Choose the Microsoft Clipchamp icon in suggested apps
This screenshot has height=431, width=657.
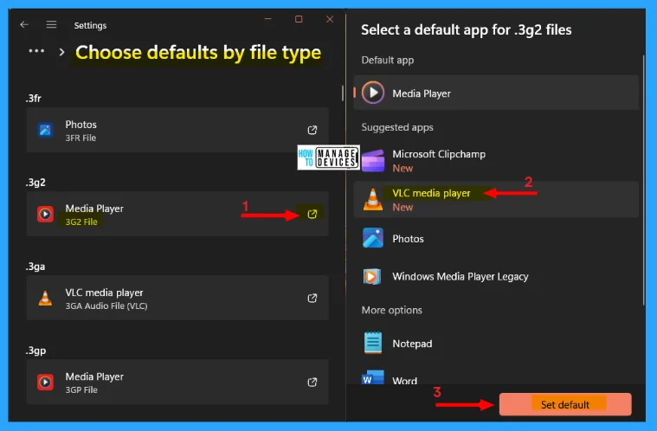(x=373, y=160)
